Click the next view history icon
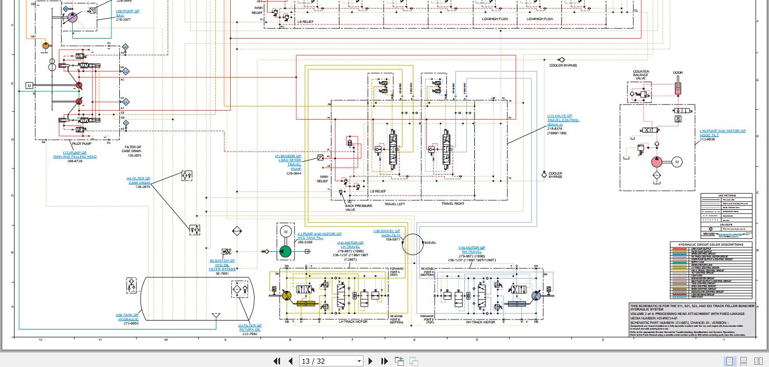The image size is (769, 367). [413, 361]
